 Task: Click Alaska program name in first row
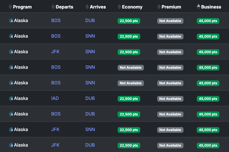[21, 20]
